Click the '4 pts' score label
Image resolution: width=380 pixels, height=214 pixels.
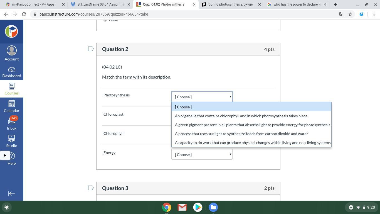click(x=269, y=49)
